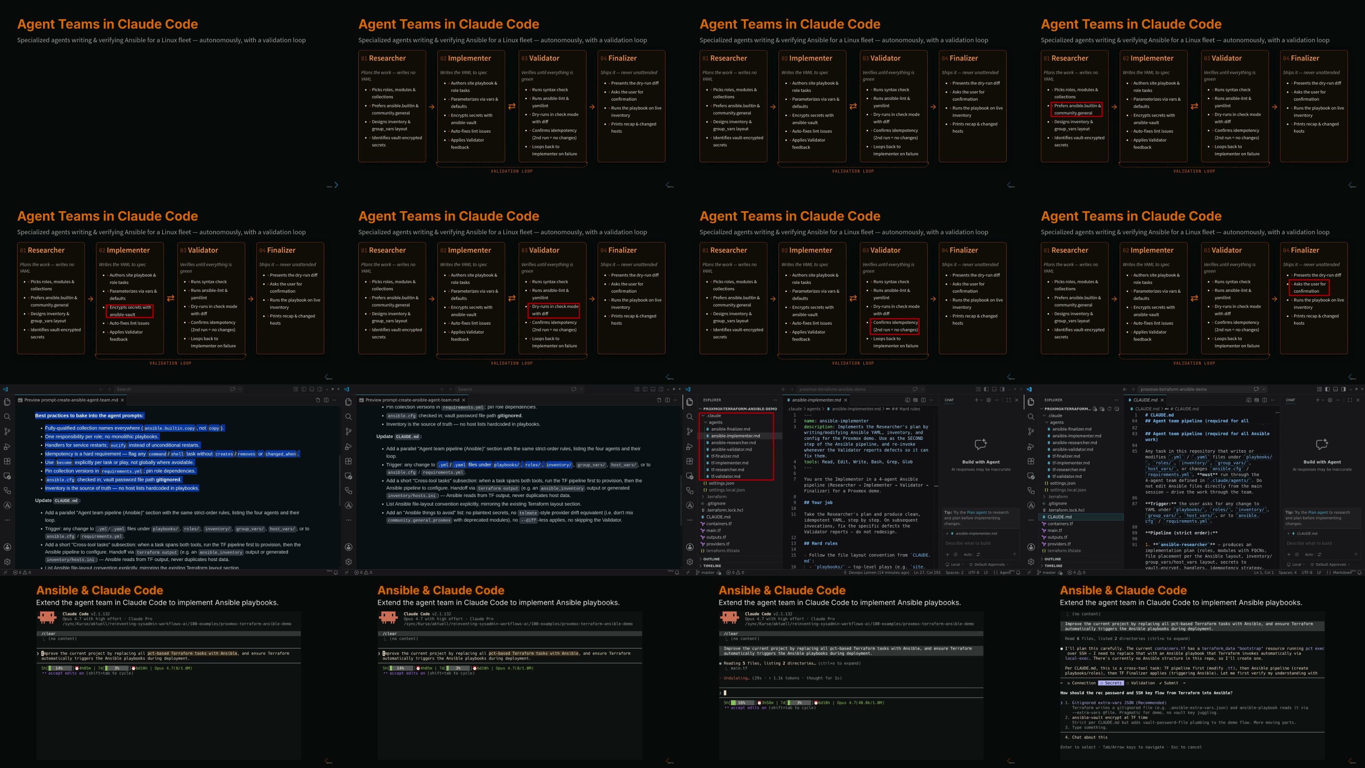The image size is (1365, 768).
Task: Toggle Secondary Side Bar in CLAUDE.md window title bar
Action: (x=1344, y=389)
